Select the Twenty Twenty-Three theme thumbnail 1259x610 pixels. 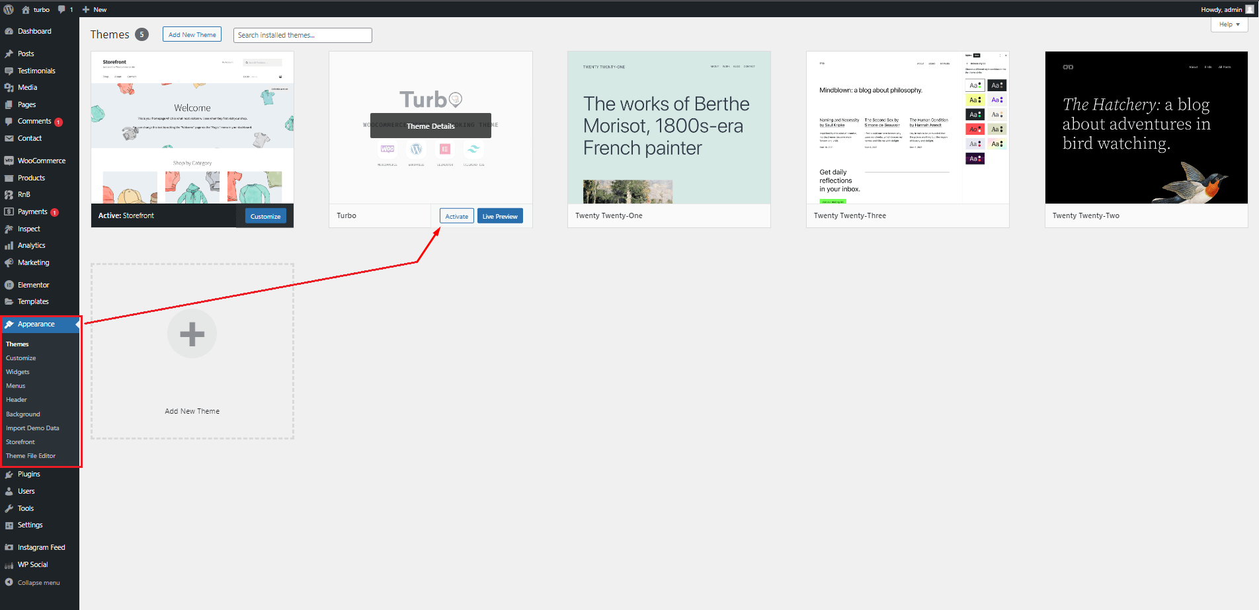[908, 128]
